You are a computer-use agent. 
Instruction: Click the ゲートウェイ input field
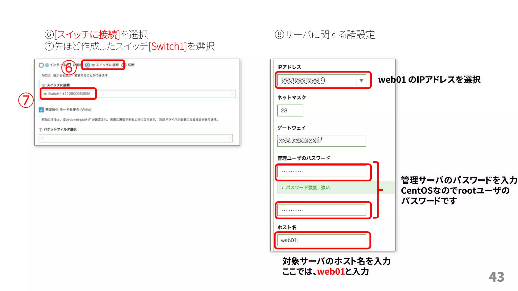[321, 141]
